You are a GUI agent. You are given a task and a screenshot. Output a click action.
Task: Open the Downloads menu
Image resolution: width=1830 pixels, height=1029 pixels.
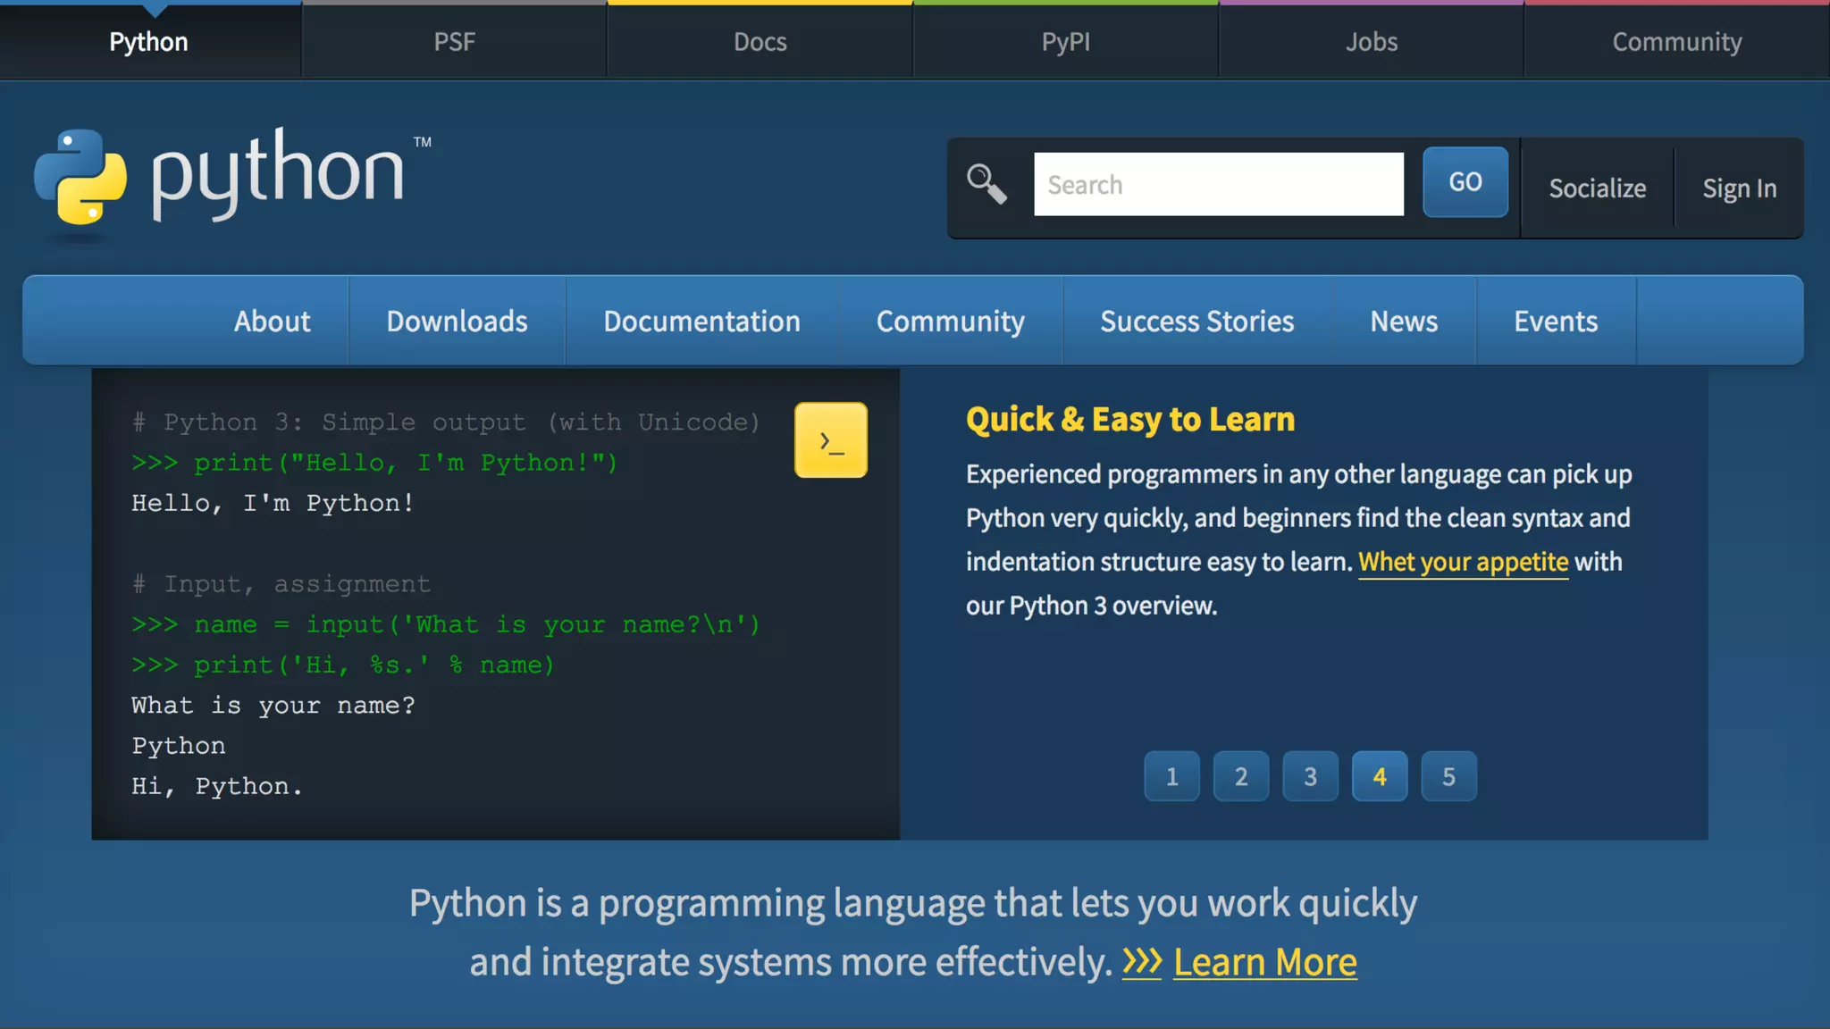point(457,321)
